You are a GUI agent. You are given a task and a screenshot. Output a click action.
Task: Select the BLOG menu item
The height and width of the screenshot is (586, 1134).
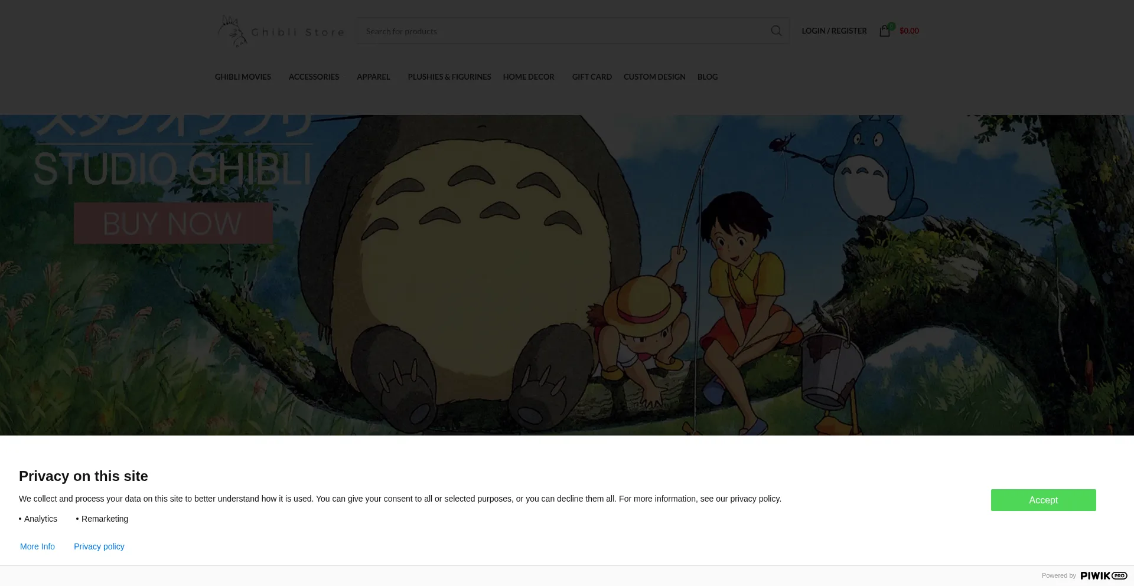tap(707, 77)
